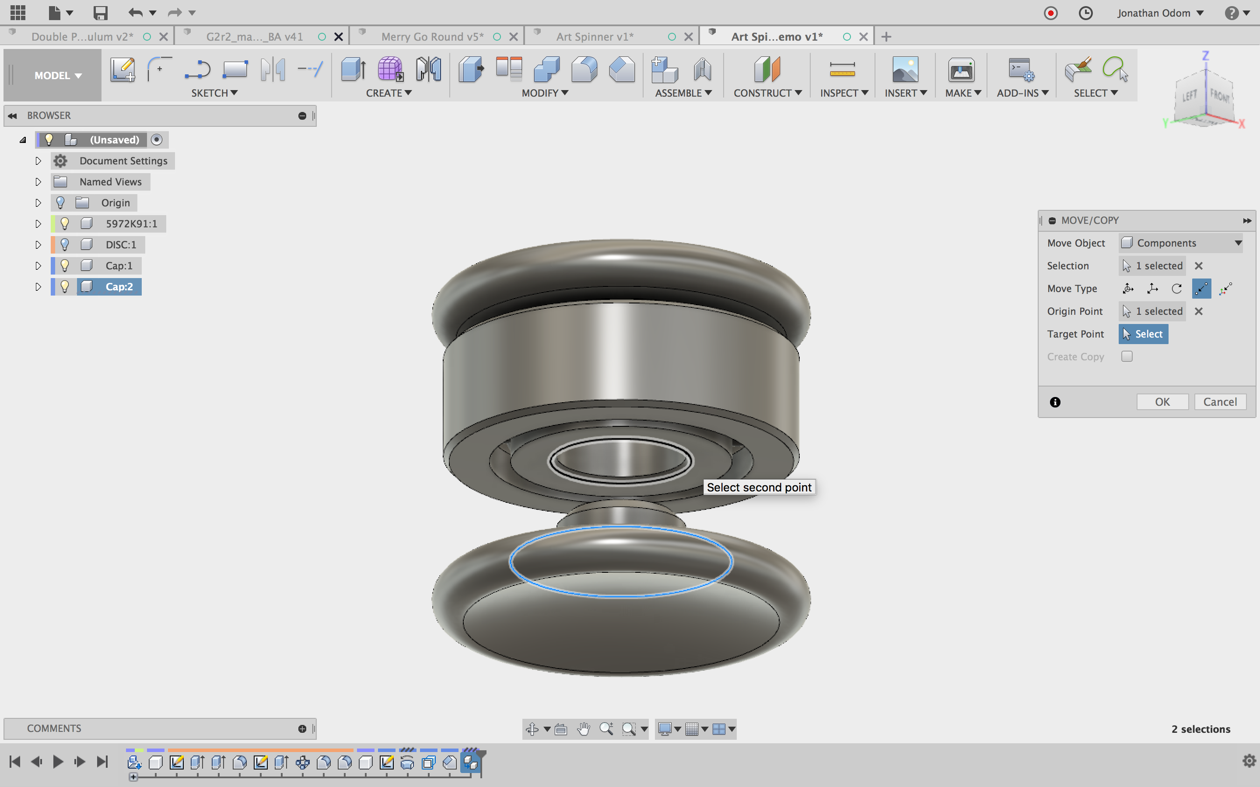Check the Create Copy checkbox
Viewport: 1260px width, 787px height.
[1127, 356]
